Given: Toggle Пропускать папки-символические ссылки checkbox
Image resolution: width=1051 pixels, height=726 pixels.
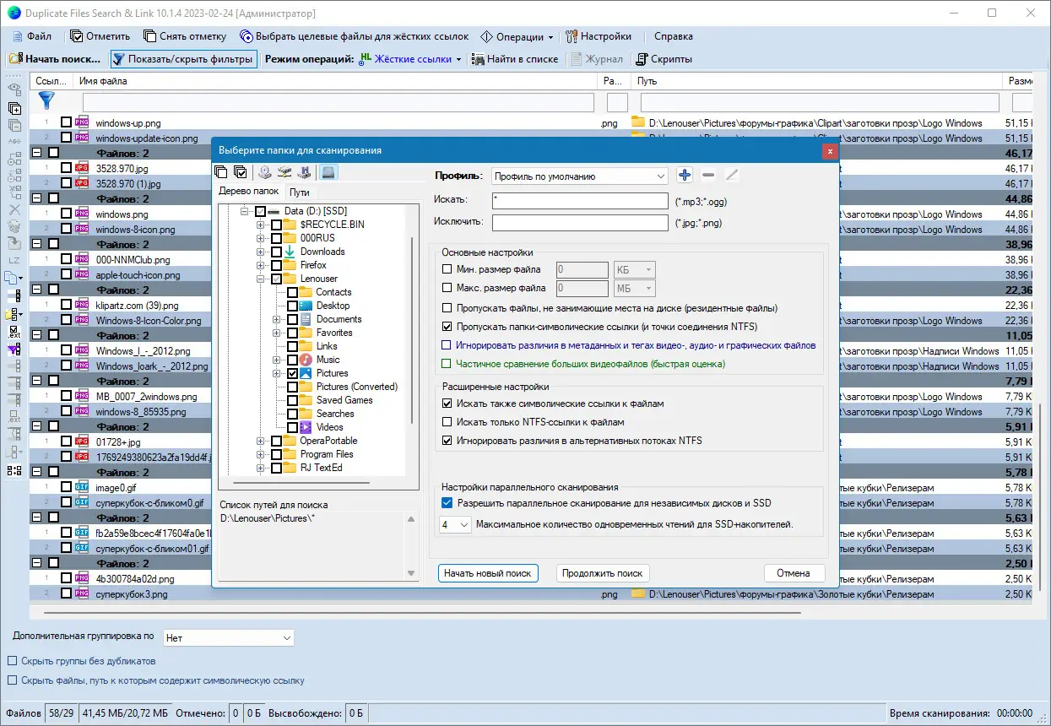Looking at the screenshot, I should point(447,327).
